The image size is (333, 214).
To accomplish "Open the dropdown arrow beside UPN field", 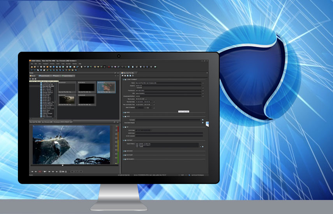I will tap(203, 93).
